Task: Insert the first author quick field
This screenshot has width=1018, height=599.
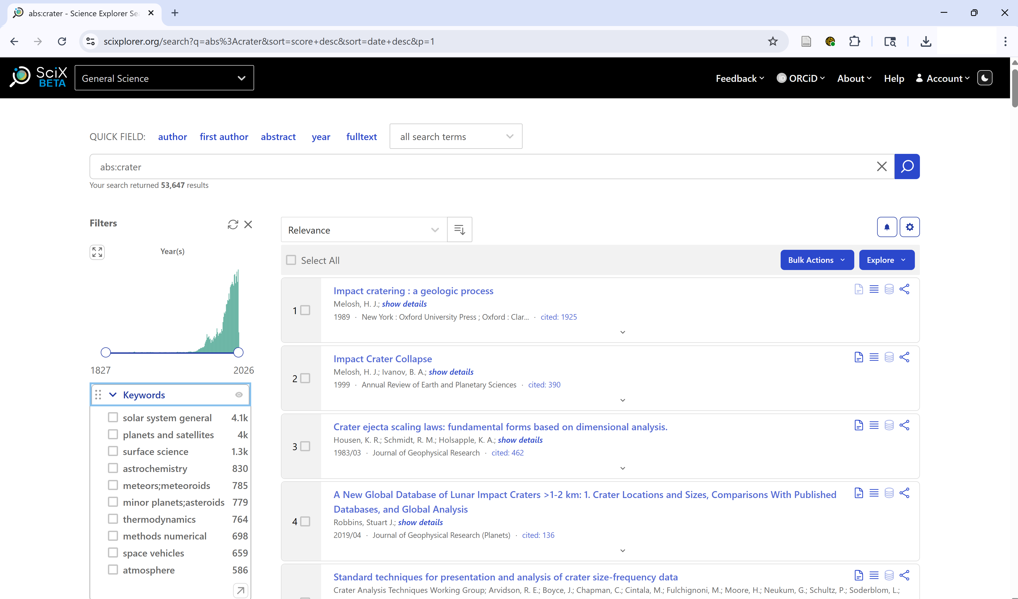Action: coord(224,137)
